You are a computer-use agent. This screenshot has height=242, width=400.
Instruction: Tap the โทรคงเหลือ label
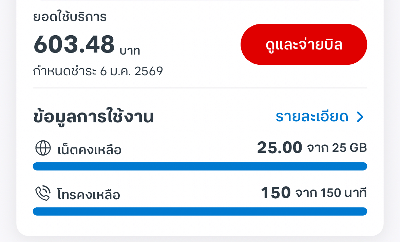tap(89, 195)
